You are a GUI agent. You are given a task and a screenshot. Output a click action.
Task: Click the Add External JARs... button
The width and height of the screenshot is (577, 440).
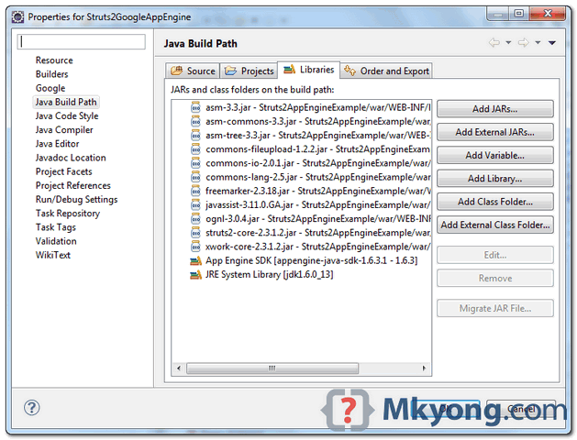[495, 132]
